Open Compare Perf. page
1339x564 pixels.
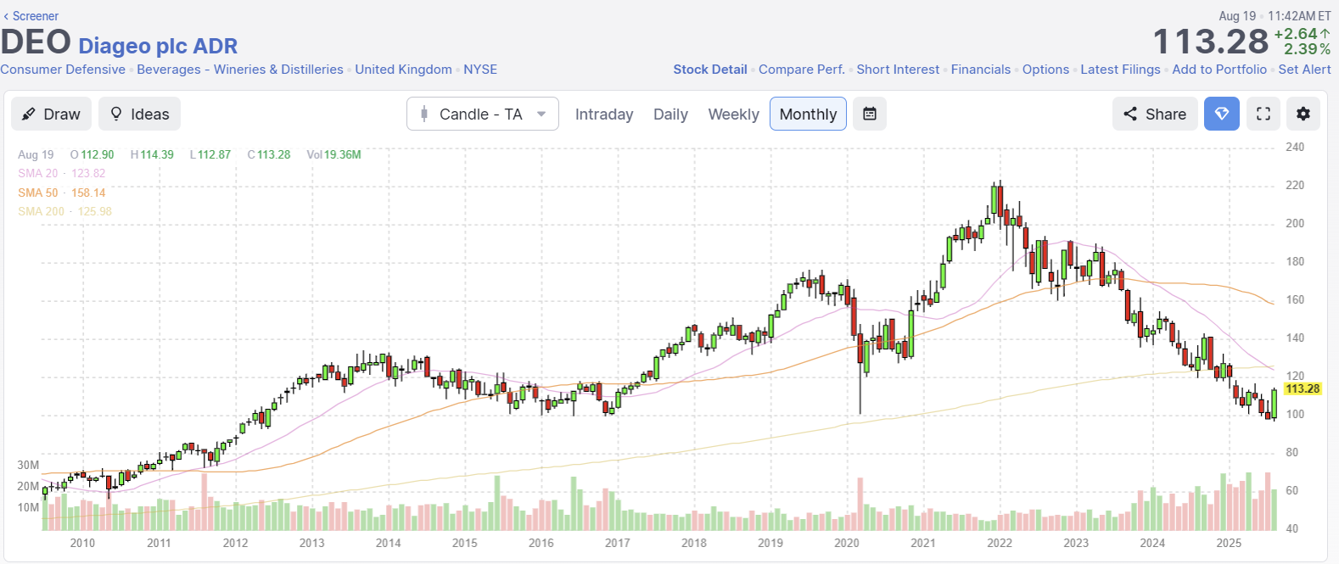[802, 70]
